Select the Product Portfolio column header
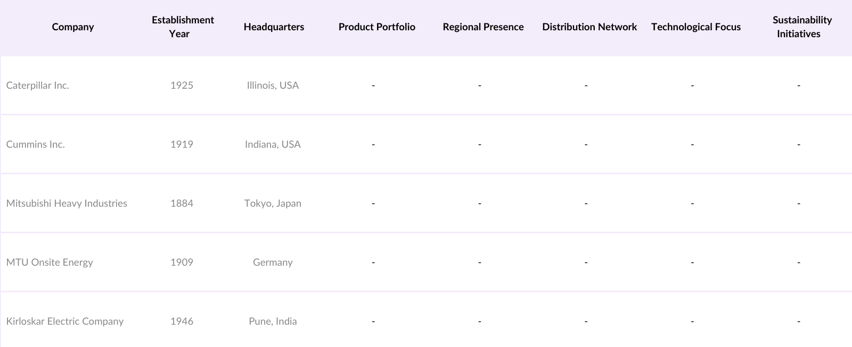The height and width of the screenshot is (347, 852). click(376, 27)
